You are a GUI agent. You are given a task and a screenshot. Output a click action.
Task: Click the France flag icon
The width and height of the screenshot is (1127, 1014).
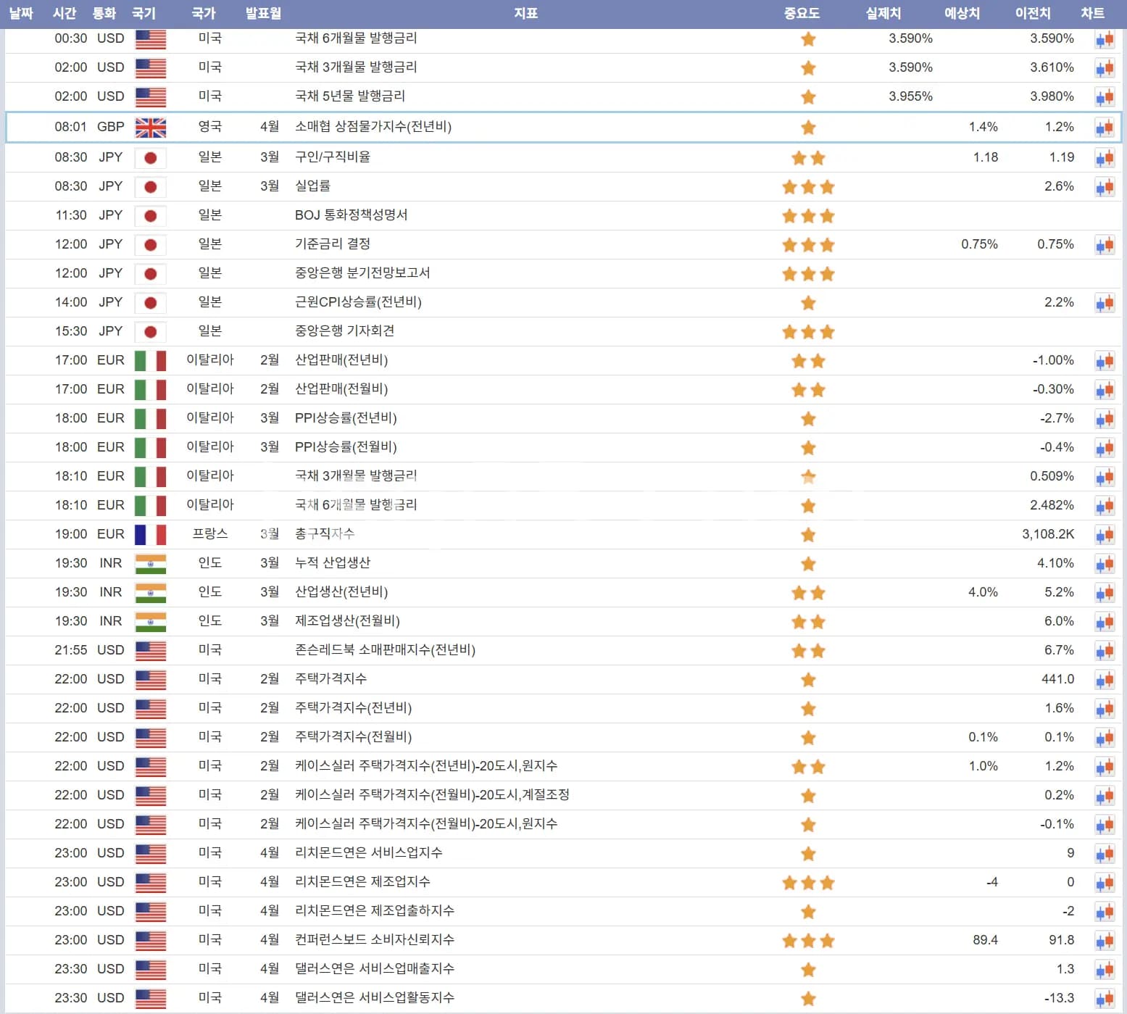pos(151,535)
